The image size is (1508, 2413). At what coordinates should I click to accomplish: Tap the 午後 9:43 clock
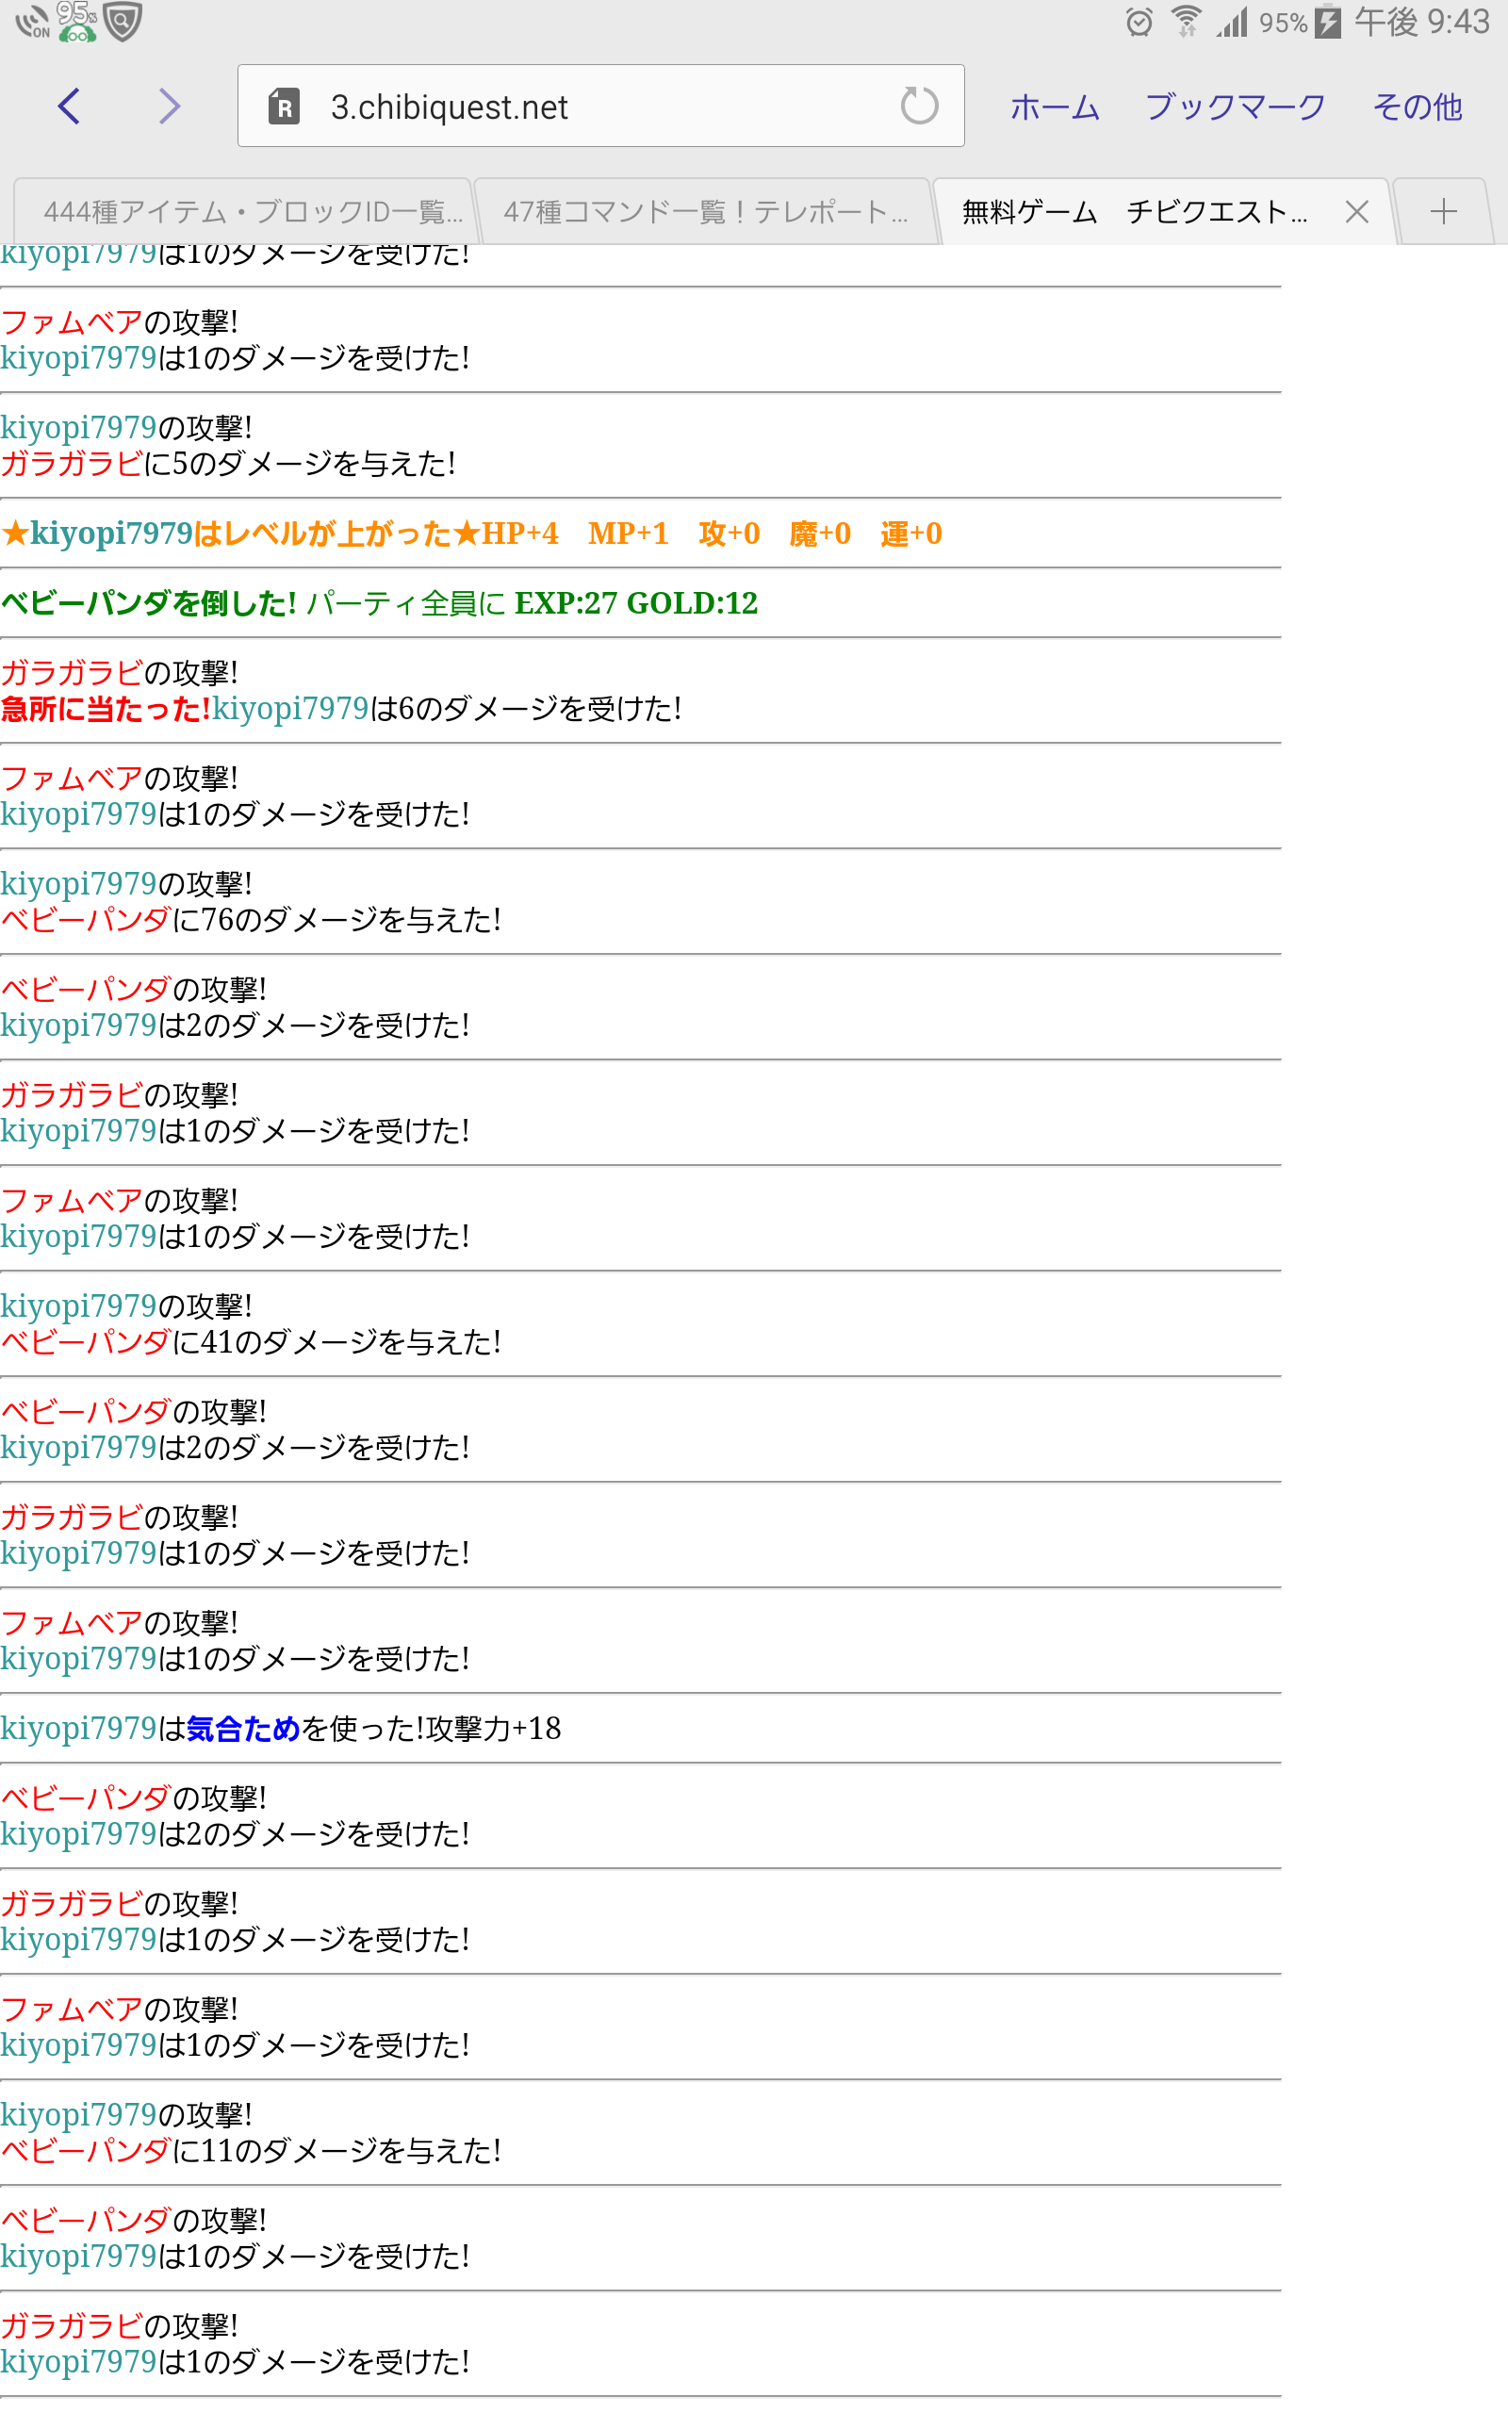tap(1421, 22)
